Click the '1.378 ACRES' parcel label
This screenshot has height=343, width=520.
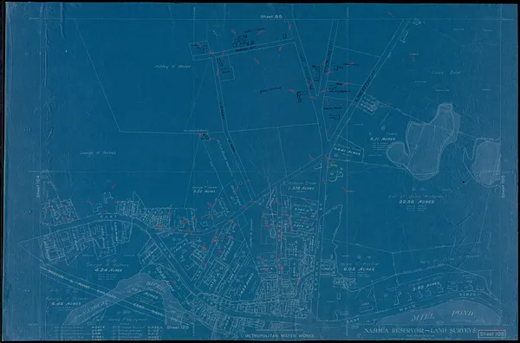(x=301, y=188)
